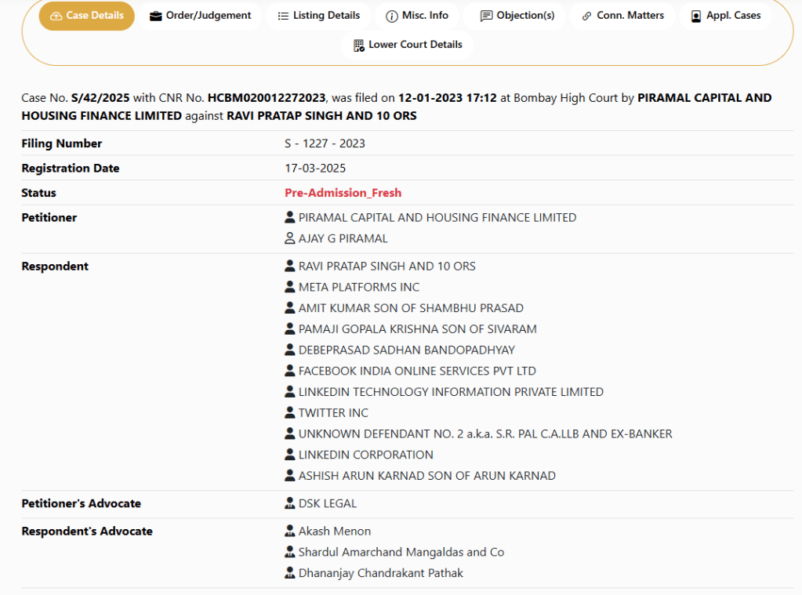Click the chat bubble icon beside Objection(s)
Image resolution: width=802 pixels, height=595 pixels.
click(486, 16)
